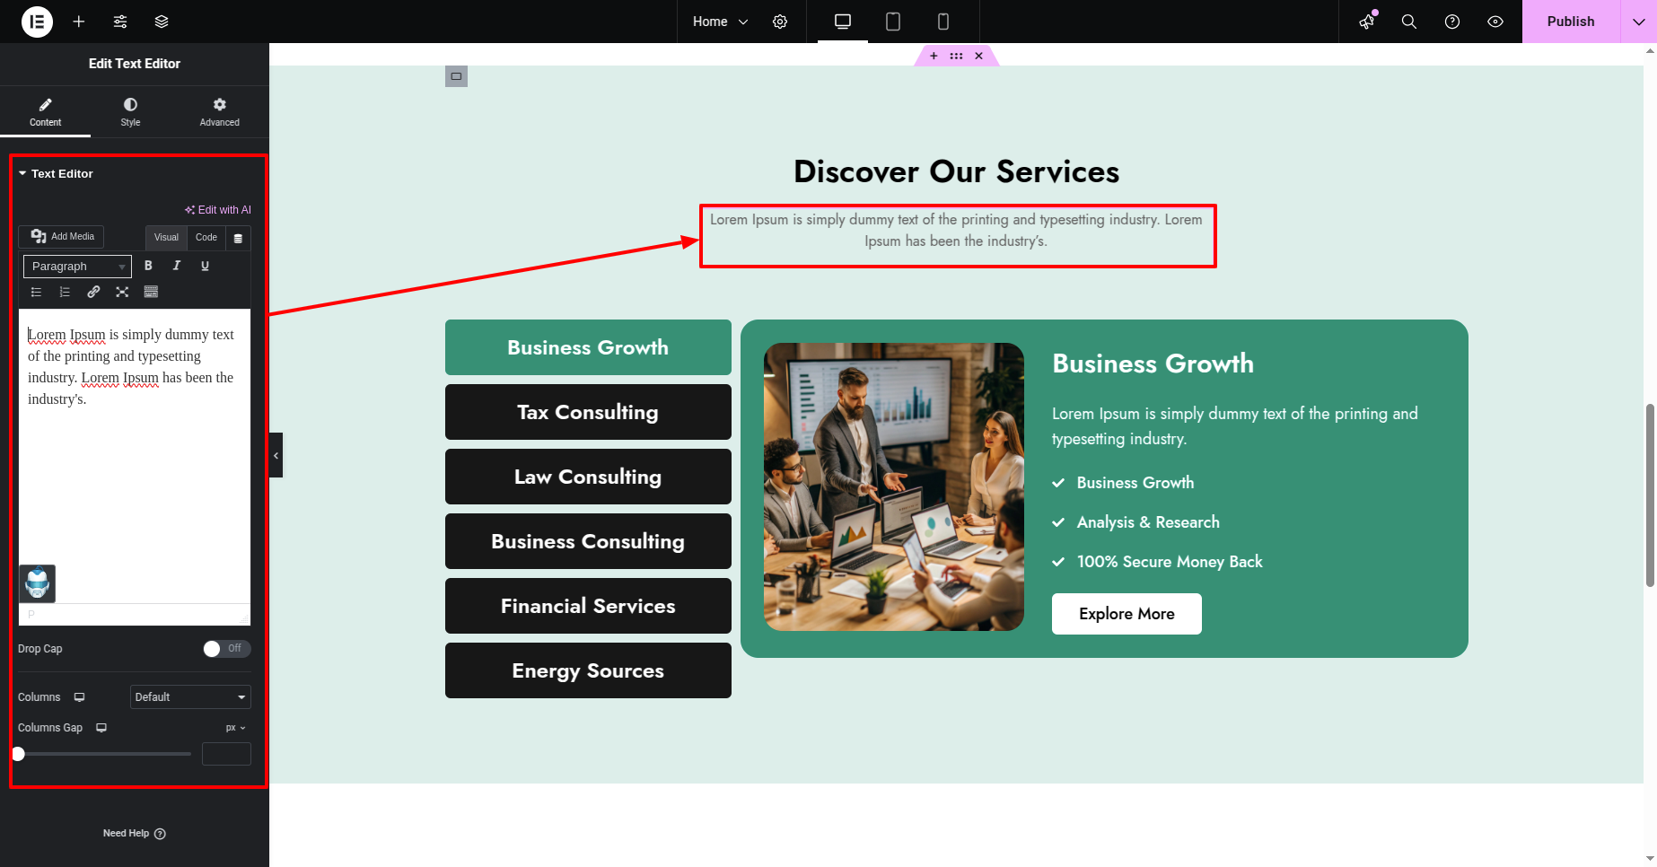The image size is (1657, 867).
Task: Switch editor to Visual tab
Action: [166, 237]
